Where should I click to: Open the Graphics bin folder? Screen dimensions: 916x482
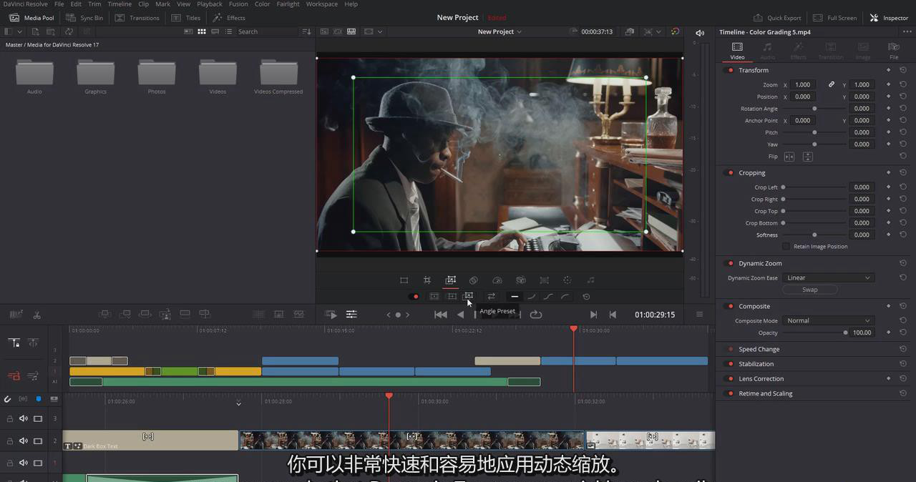point(96,77)
